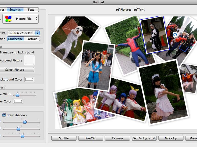The height and width of the screenshot is (147, 197).
Task: Click the colorful Picture Pile icon
Action: 8,19
